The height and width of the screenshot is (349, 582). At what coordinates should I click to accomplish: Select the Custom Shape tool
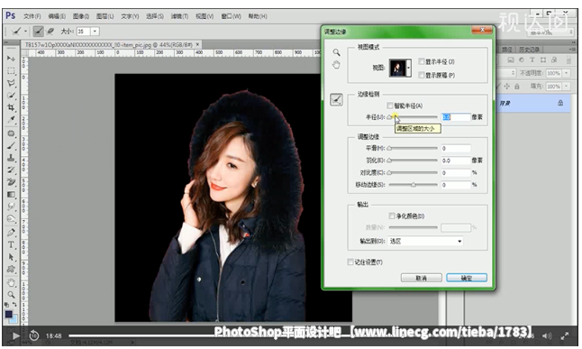pos(11,270)
